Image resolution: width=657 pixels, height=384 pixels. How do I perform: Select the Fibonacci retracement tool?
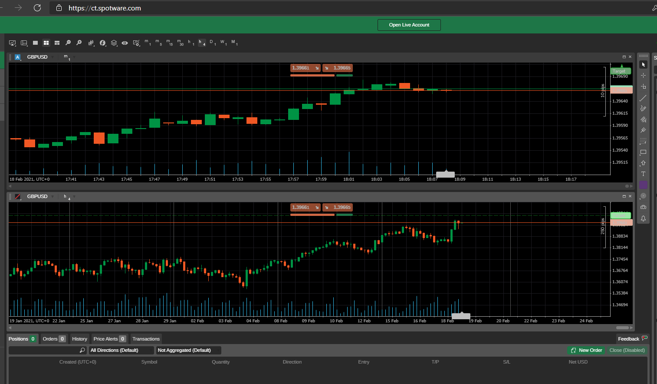(643, 141)
